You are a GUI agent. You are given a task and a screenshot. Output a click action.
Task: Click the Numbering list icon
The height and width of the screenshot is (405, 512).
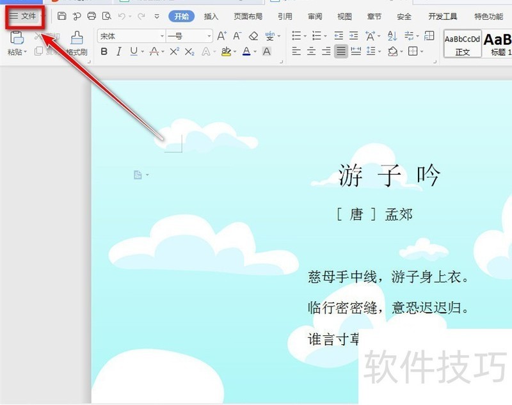click(317, 36)
